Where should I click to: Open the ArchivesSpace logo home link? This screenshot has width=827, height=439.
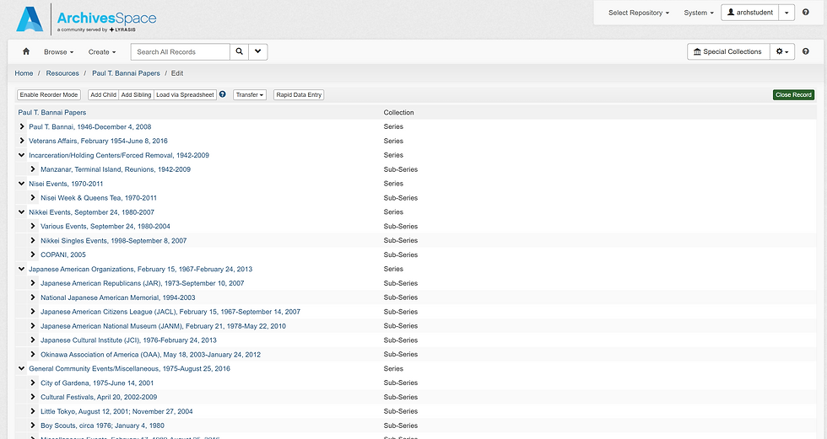pos(87,19)
